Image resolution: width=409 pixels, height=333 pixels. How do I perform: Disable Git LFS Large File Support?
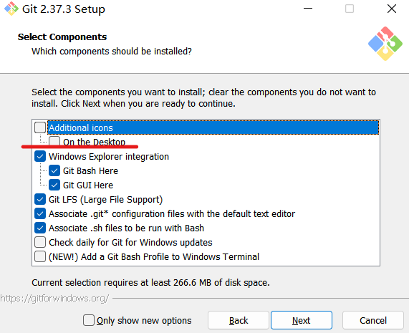(40, 199)
